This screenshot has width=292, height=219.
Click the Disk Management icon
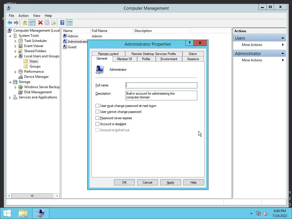click(21, 92)
